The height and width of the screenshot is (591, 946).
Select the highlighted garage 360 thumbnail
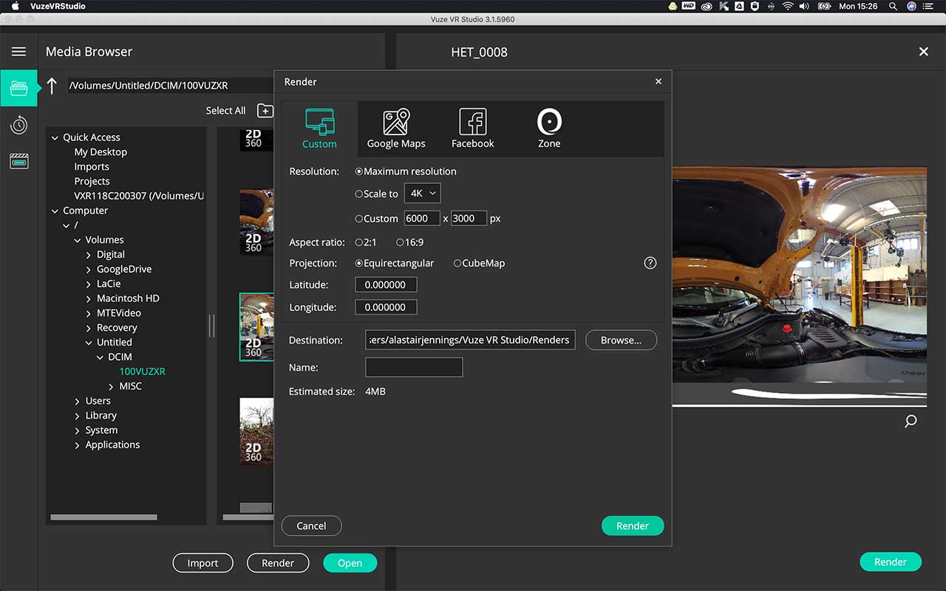click(256, 327)
